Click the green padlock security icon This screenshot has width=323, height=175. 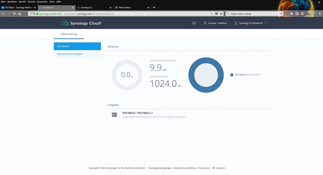(x=37, y=14)
